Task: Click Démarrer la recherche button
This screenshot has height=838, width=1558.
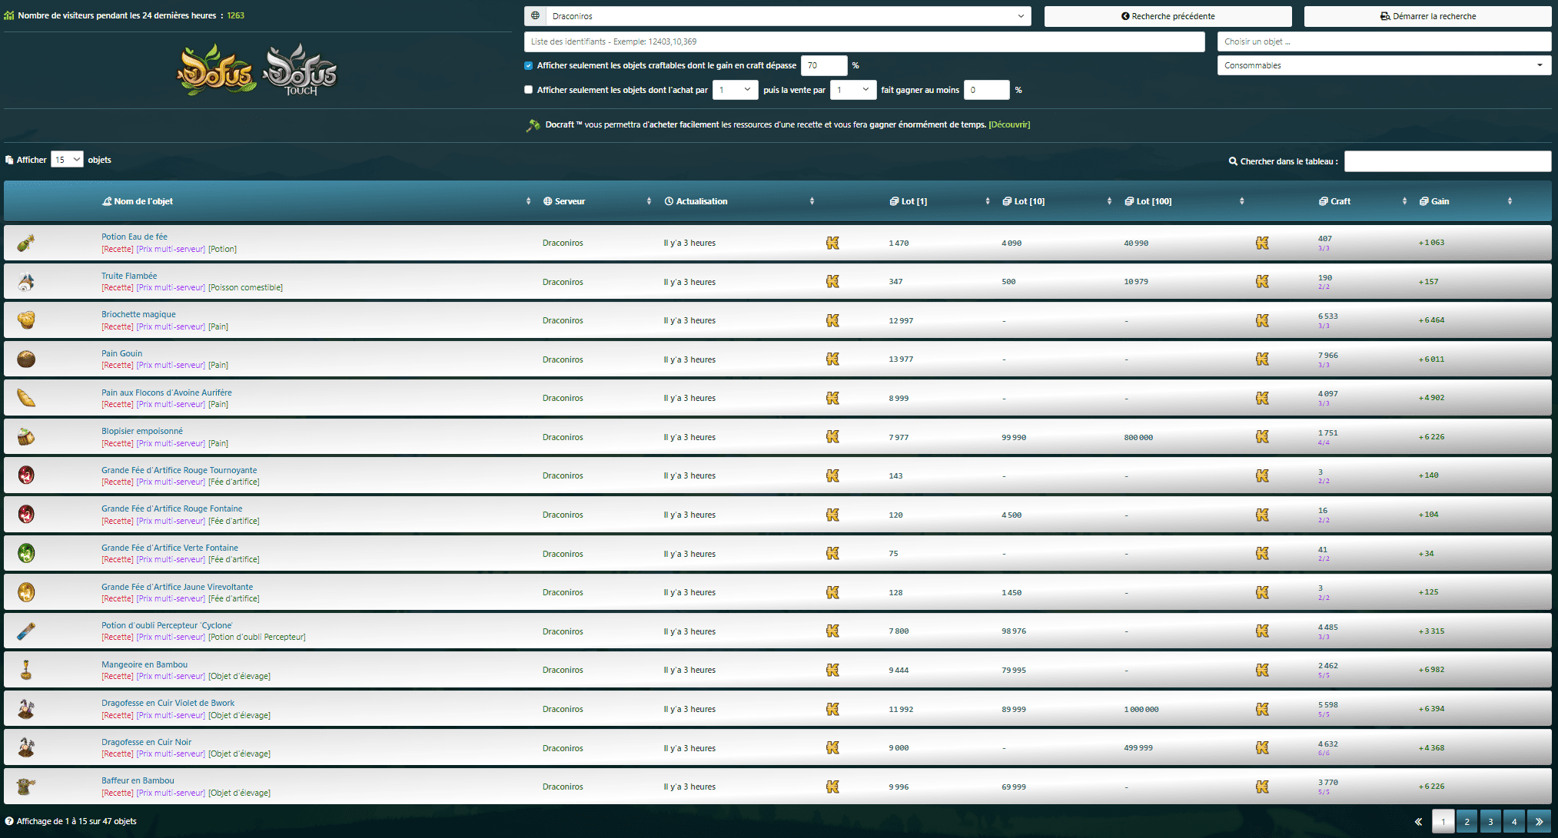Action: [x=1427, y=16]
